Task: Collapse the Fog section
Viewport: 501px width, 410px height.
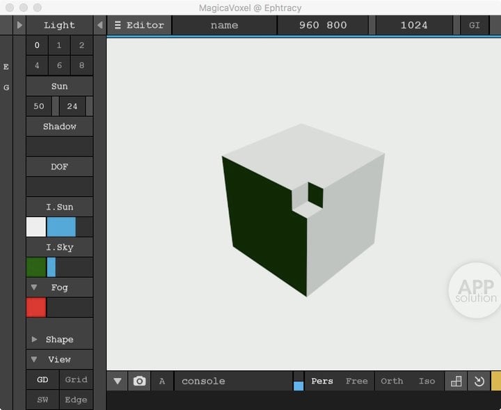Action: [x=34, y=287]
